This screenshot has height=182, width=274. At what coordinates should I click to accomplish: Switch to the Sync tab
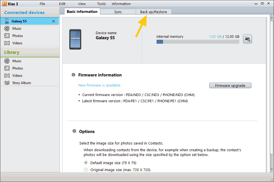tap(118, 11)
